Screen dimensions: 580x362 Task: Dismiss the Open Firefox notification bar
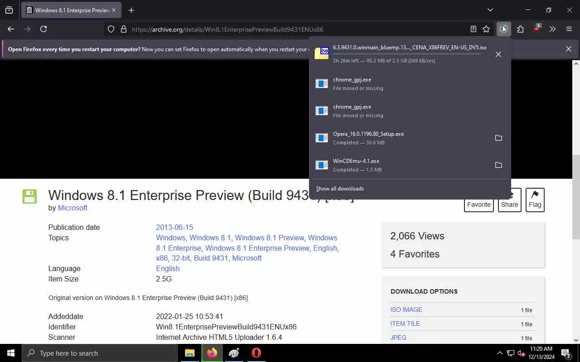[x=568, y=49]
